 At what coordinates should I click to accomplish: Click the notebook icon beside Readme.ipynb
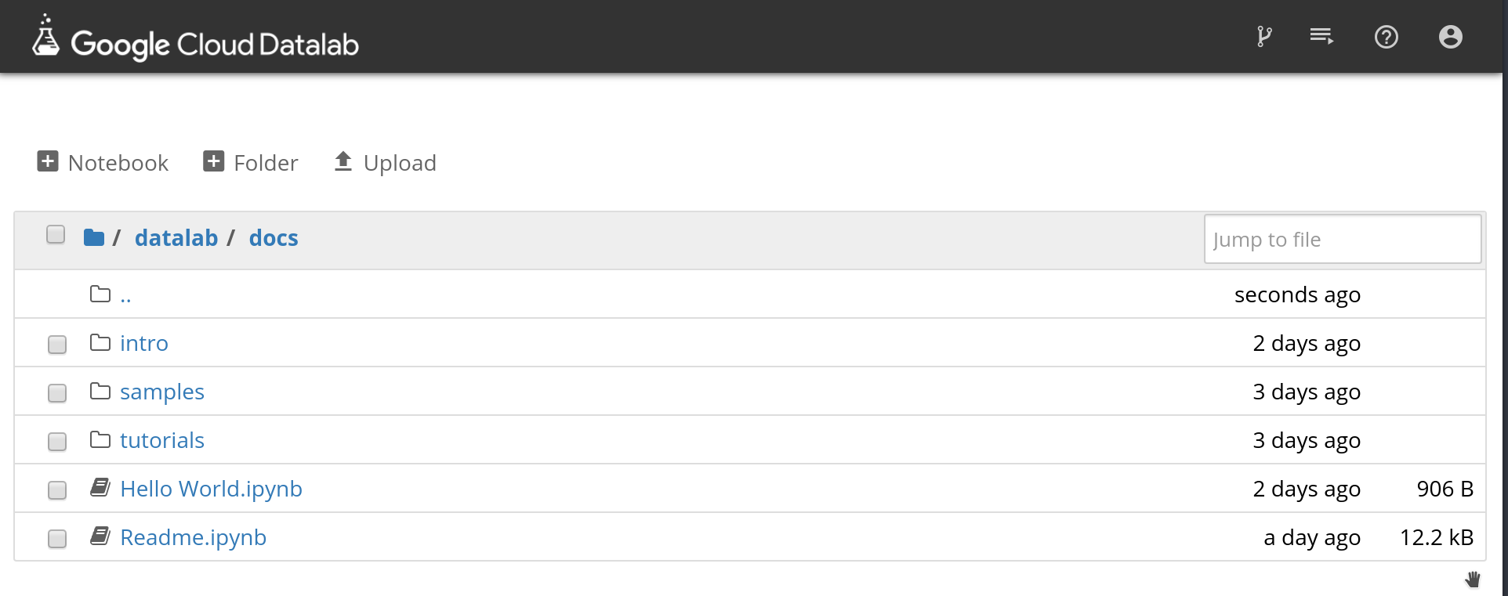pos(100,536)
